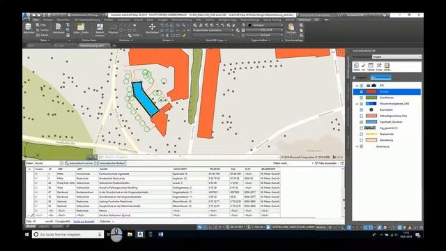Screen dimensions: 446x251
Task: Toggle the Wasserschutzgebiete layer checkbox
Action: (362, 104)
